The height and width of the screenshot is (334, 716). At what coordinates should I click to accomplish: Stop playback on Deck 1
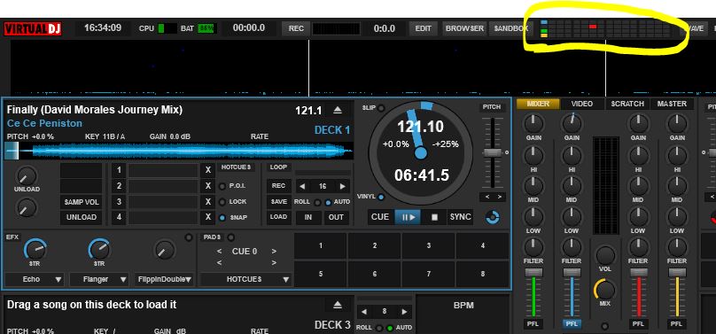click(x=434, y=217)
